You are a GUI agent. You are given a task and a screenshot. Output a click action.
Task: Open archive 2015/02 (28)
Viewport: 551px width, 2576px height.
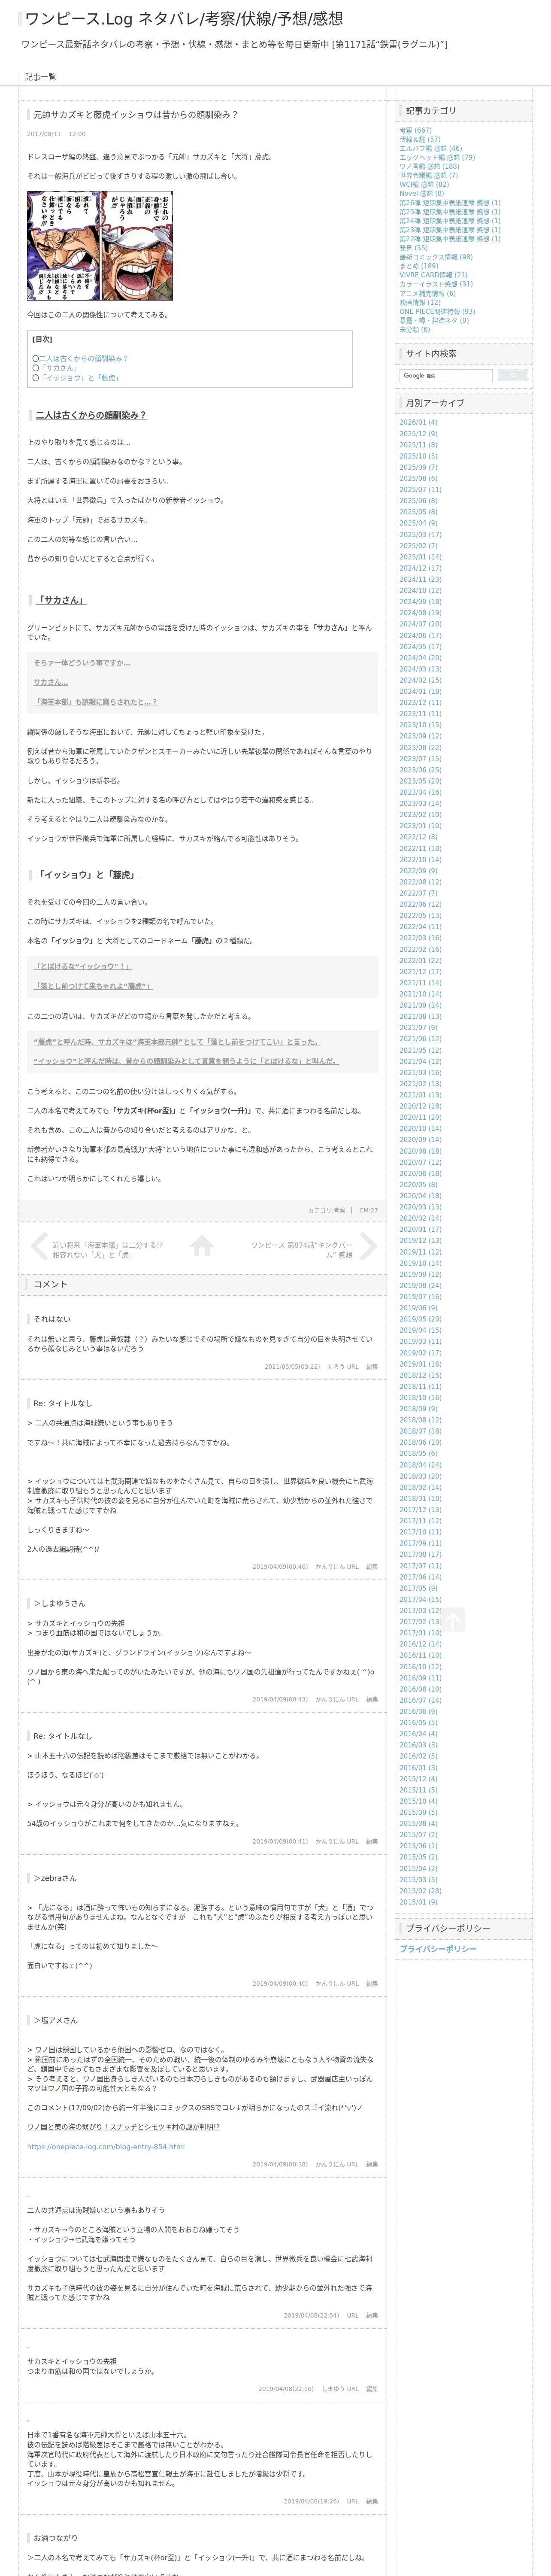point(420,1891)
